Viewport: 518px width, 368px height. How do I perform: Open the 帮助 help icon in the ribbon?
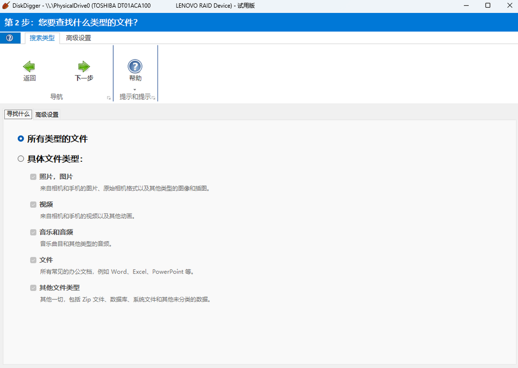pyautogui.click(x=135, y=66)
